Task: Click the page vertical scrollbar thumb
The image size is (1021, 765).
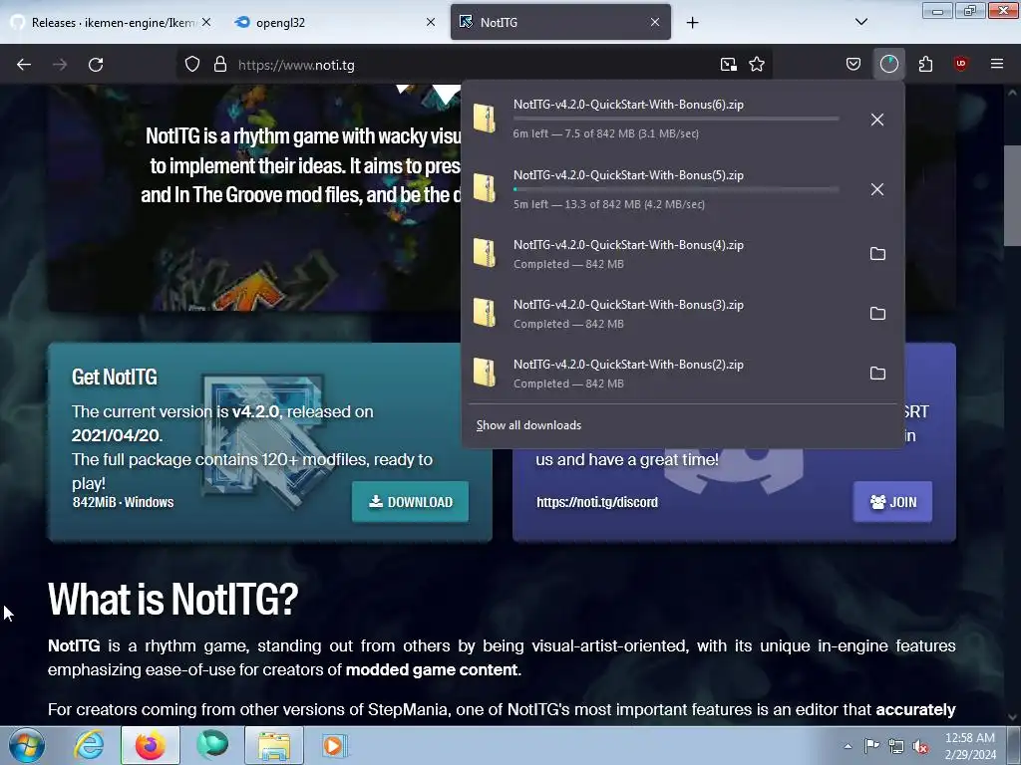Action: click(1012, 195)
